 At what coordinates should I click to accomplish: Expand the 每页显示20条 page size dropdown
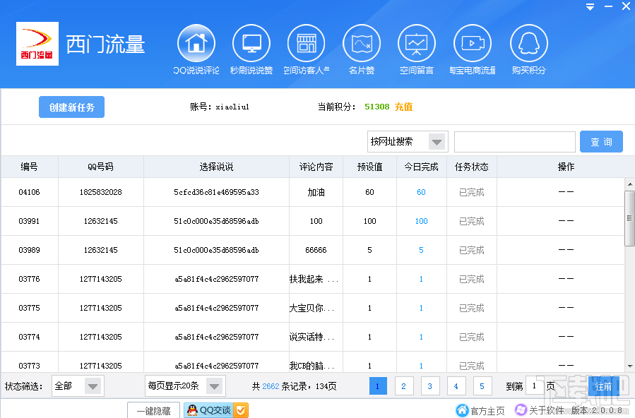pyautogui.click(x=215, y=386)
